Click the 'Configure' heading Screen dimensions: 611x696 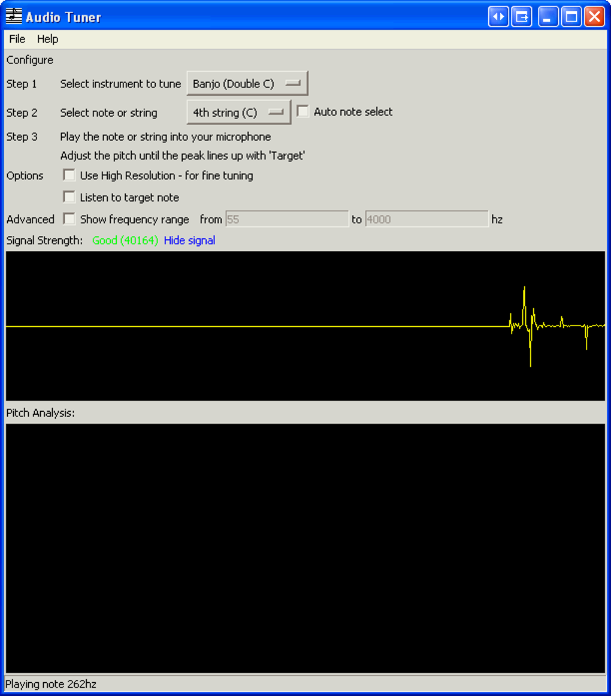tap(30, 60)
